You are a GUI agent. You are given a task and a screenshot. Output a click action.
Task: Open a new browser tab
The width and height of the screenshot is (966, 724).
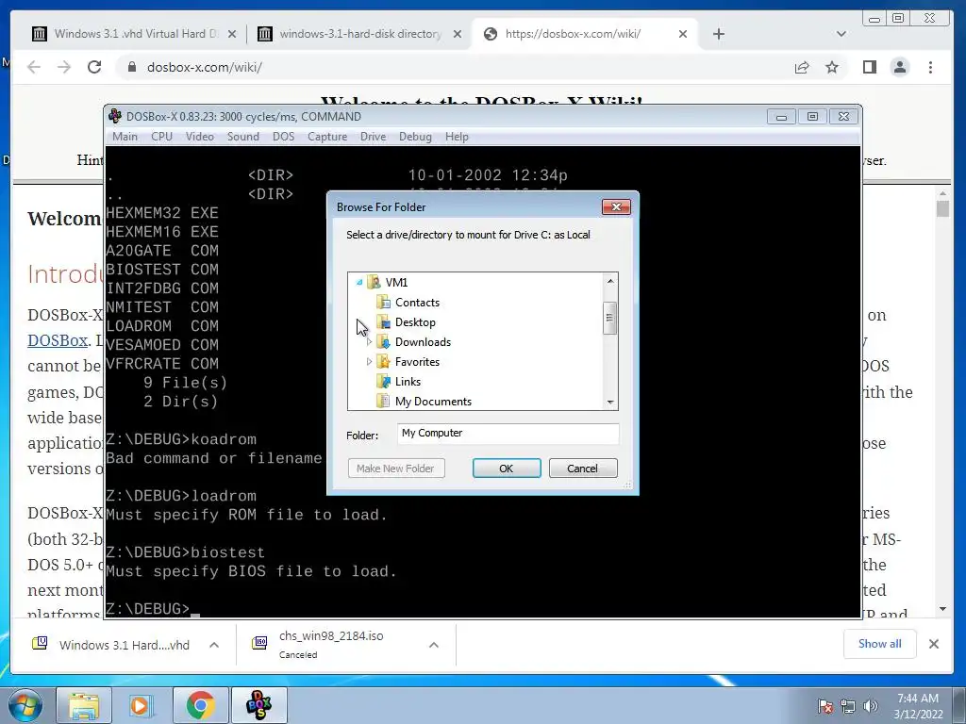[718, 34]
